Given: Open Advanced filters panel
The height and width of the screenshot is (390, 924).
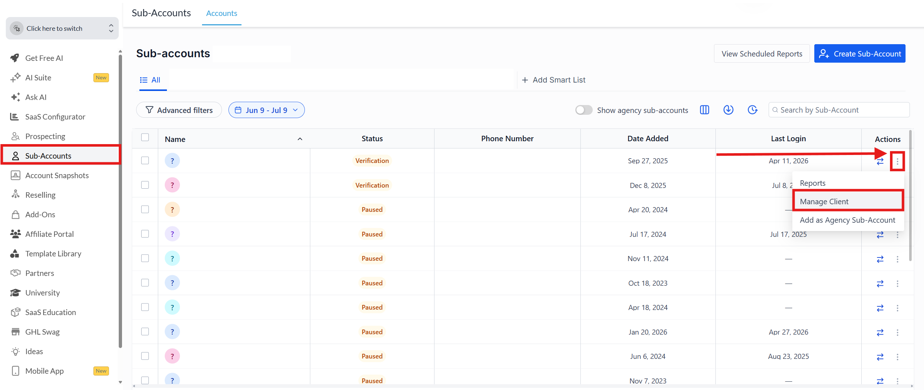Looking at the screenshot, I should point(179,110).
